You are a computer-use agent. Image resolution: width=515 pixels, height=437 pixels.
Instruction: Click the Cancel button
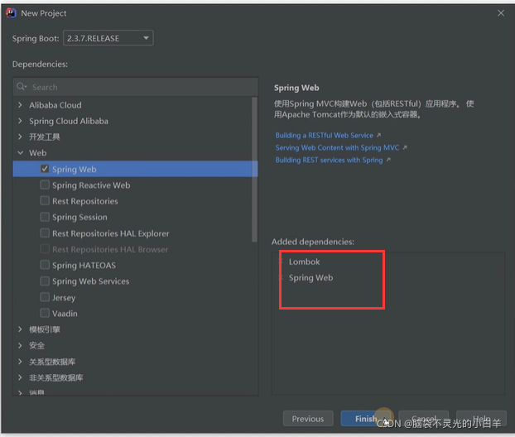click(x=424, y=419)
